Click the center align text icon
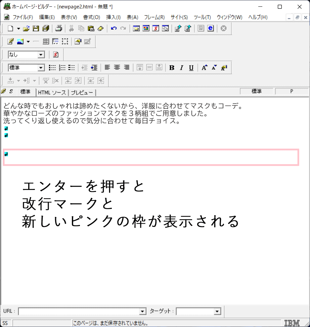This screenshot has width=310, height=327. 117,68
